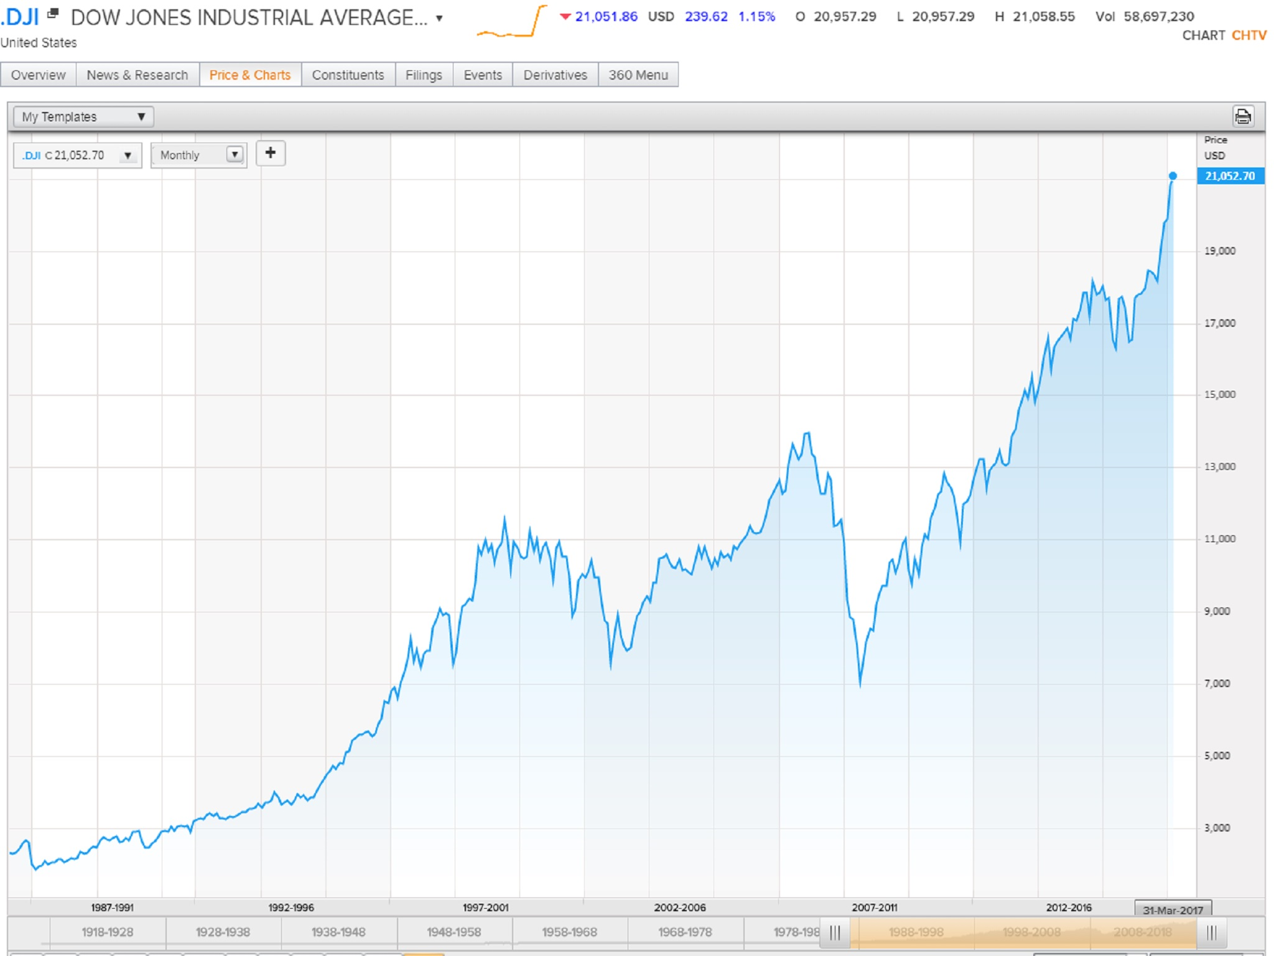This screenshot has width=1274, height=956.
Task: Click the blue last-price dot on chart
Action: pos(1173,176)
